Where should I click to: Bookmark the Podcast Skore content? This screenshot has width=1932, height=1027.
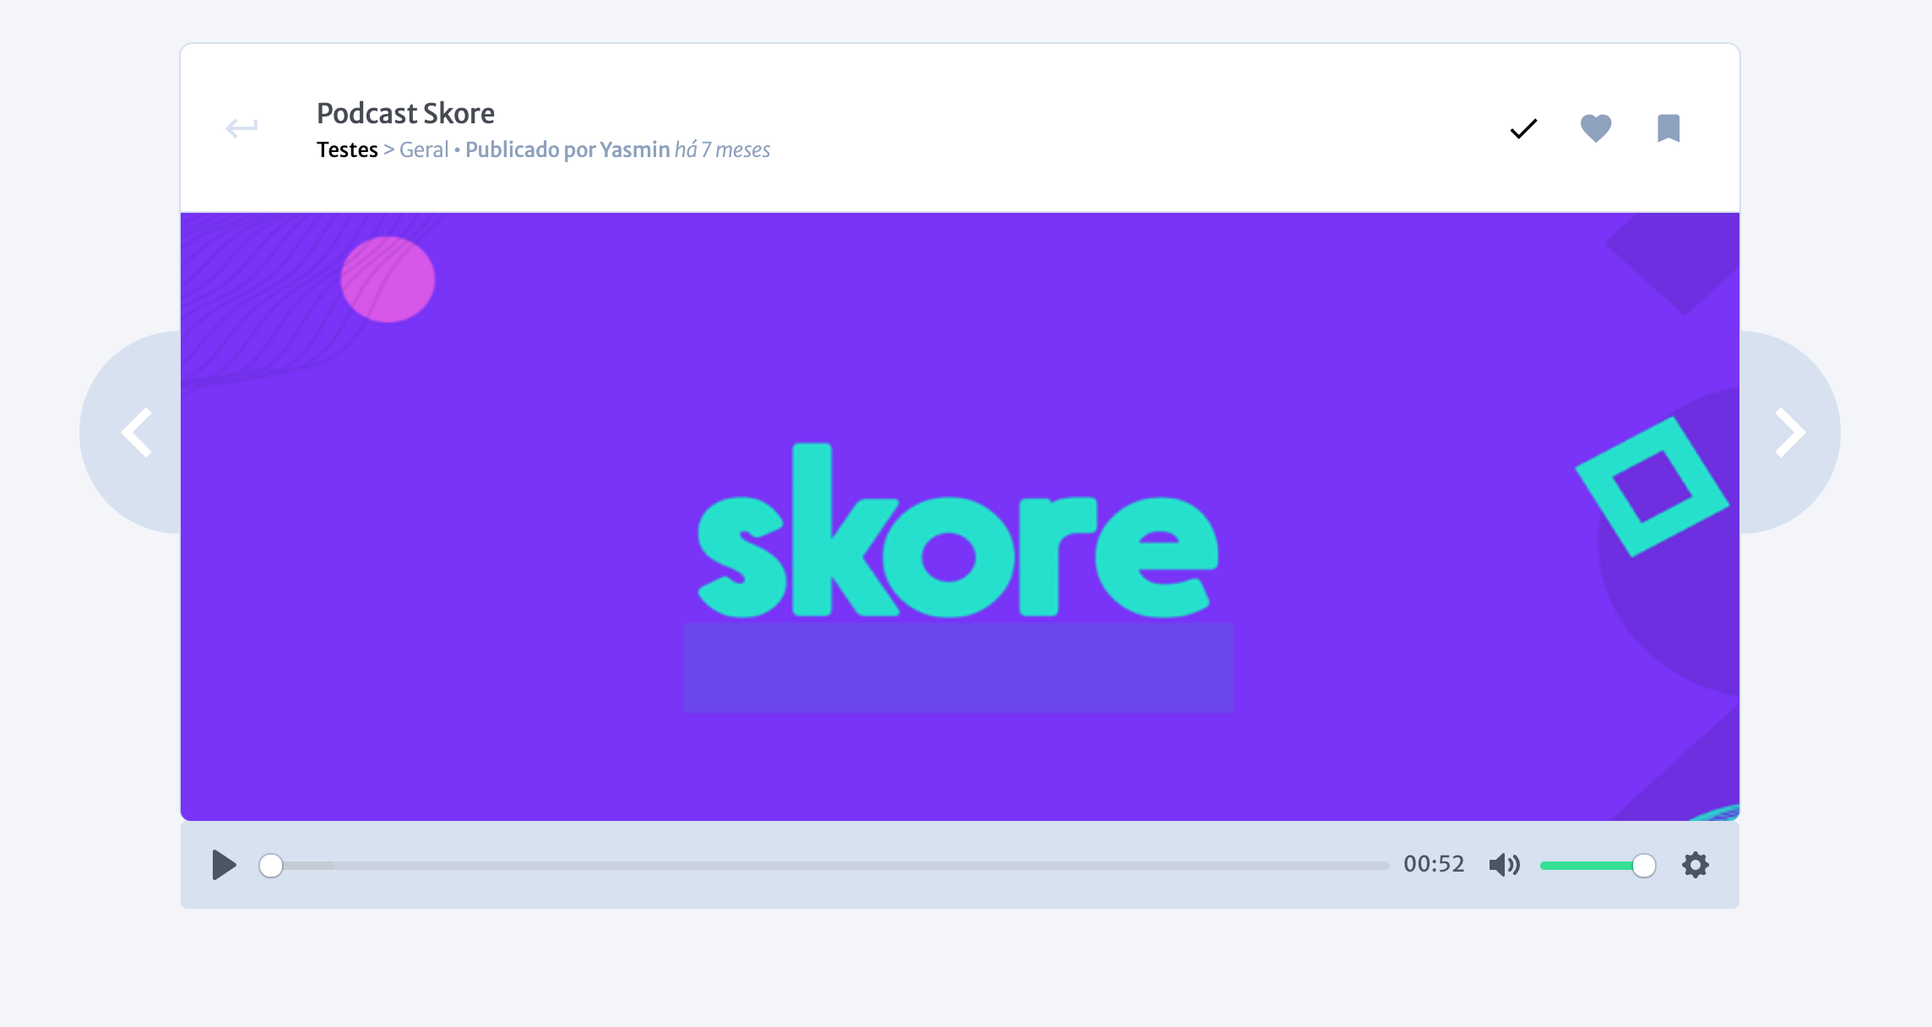pos(1669,128)
